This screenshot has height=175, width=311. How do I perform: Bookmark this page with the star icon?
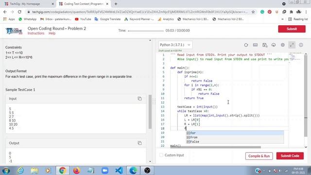point(253,12)
